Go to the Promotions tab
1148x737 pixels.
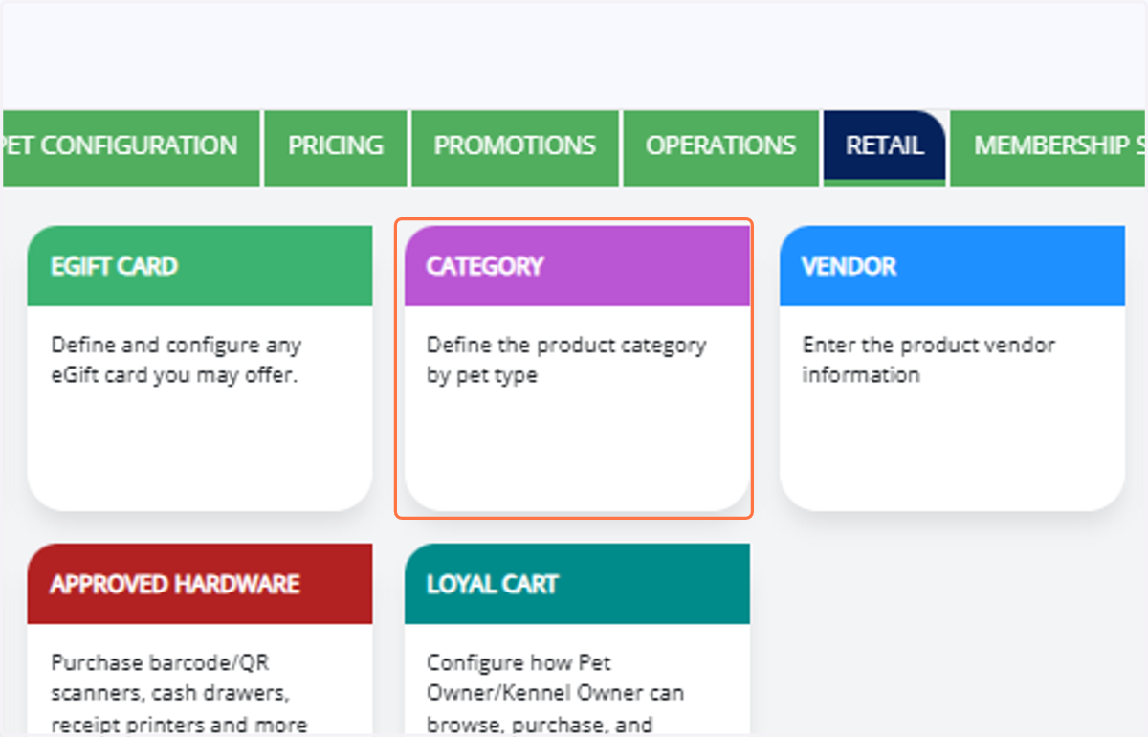[x=515, y=148]
